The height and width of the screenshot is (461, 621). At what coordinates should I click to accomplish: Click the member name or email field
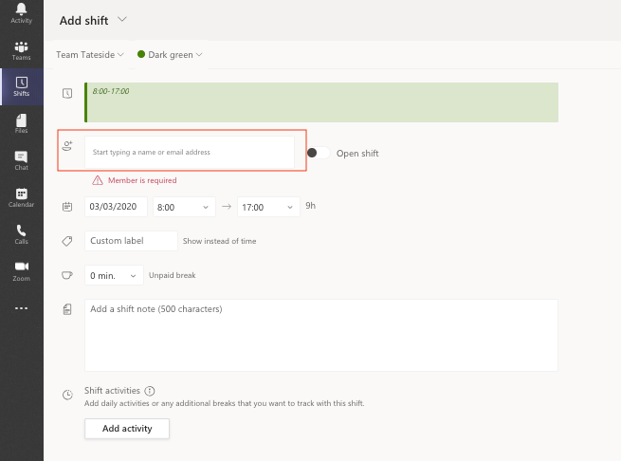click(x=190, y=152)
